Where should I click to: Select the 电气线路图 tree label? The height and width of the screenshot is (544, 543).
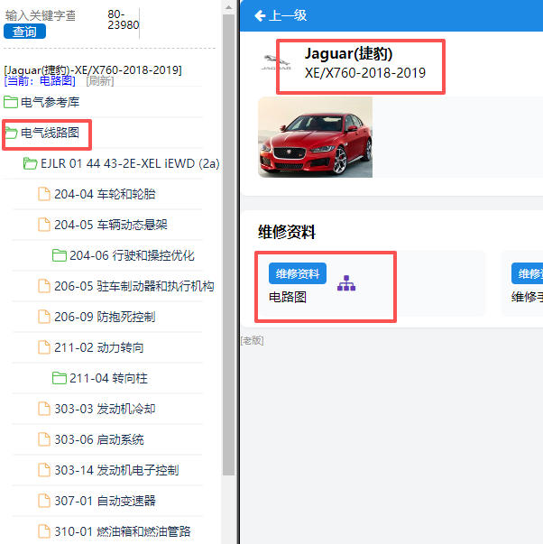tap(50, 133)
